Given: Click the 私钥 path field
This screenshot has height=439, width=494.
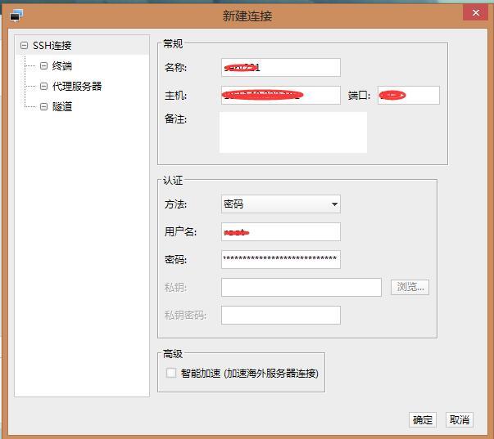Looking at the screenshot, I should [x=301, y=287].
